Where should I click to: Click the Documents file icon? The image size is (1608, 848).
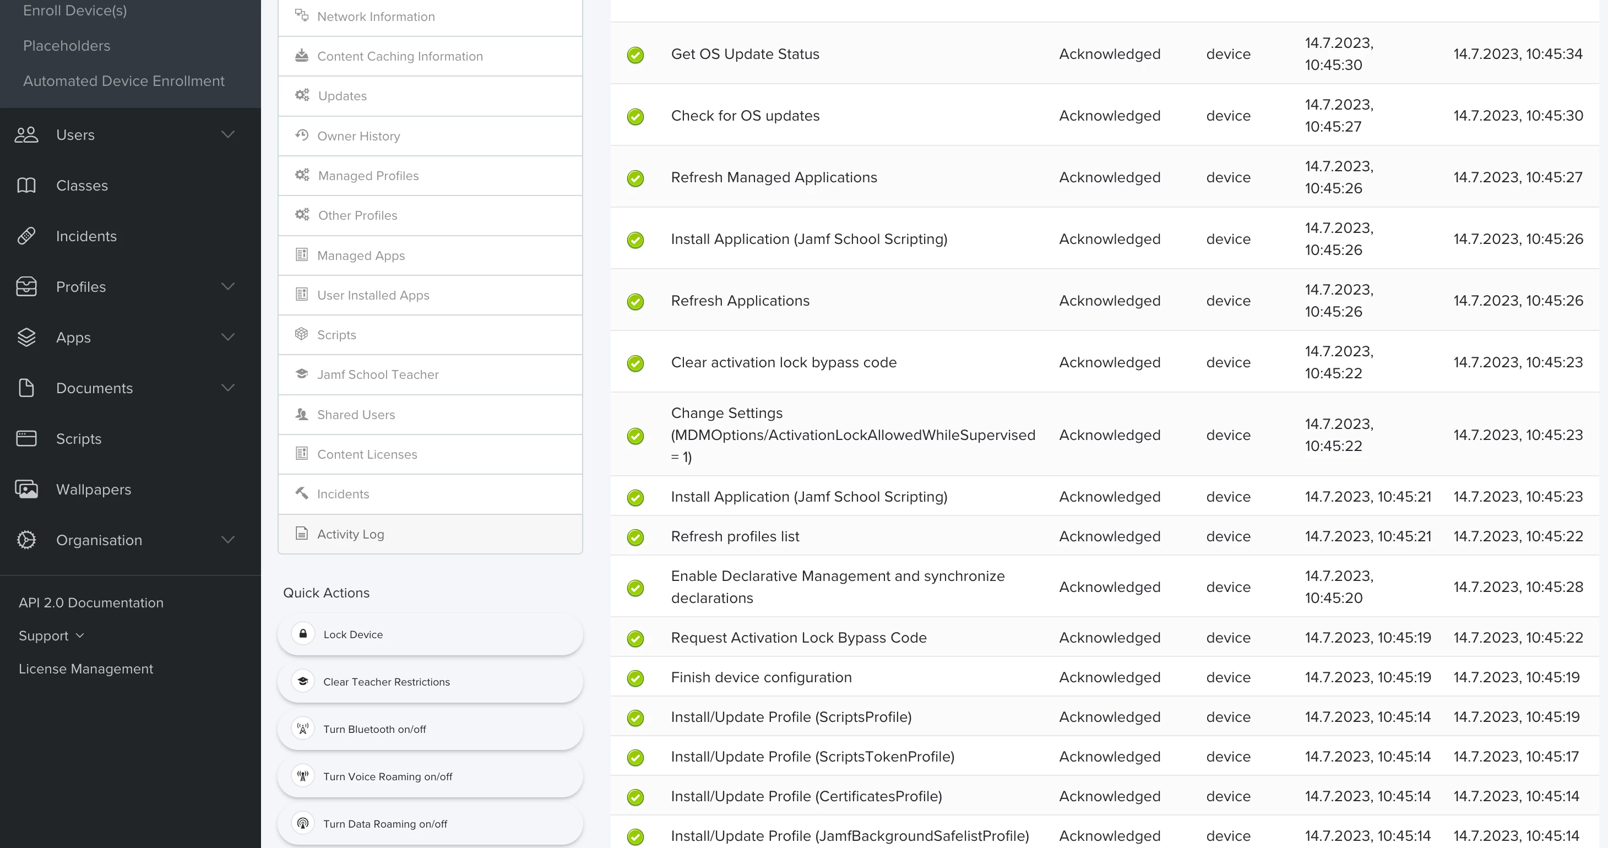tap(26, 388)
